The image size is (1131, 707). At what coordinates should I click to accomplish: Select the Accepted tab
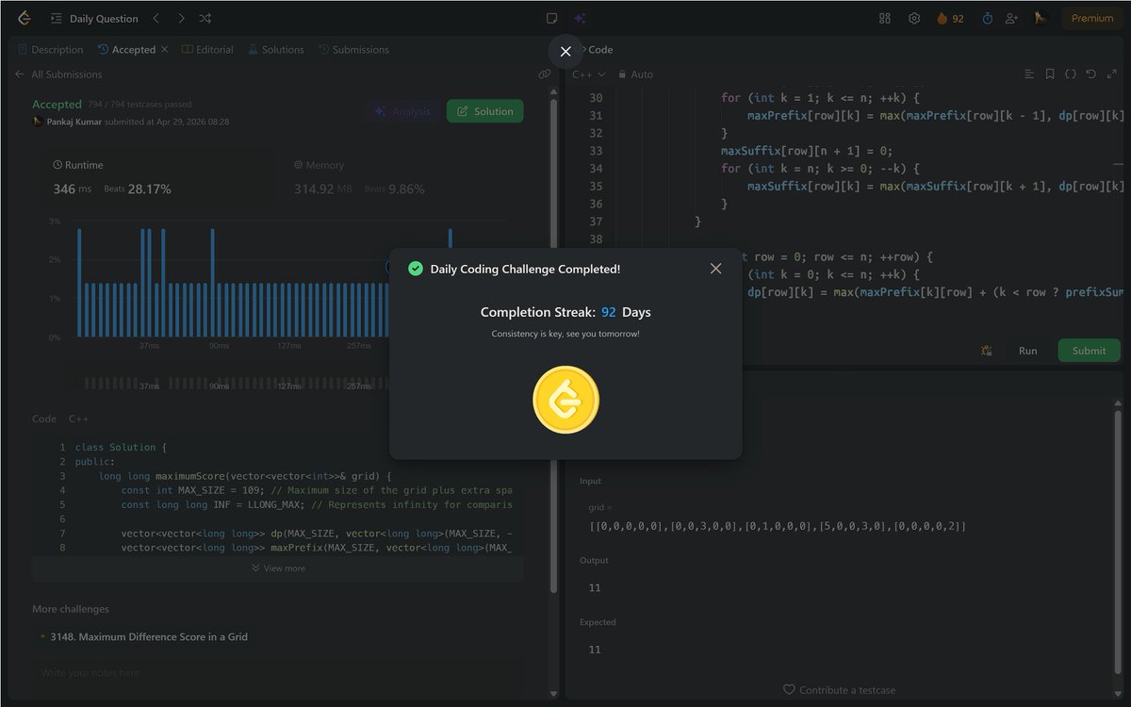point(126,49)
